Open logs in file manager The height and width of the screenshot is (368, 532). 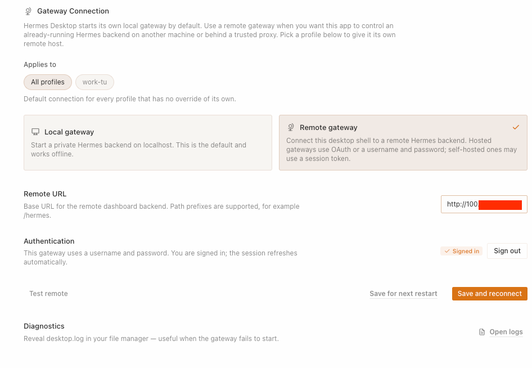[506, 332]
